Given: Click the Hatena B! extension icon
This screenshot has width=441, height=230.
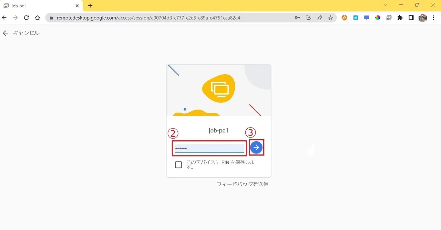Looking at the screenshot, I should tap(356, 18).
